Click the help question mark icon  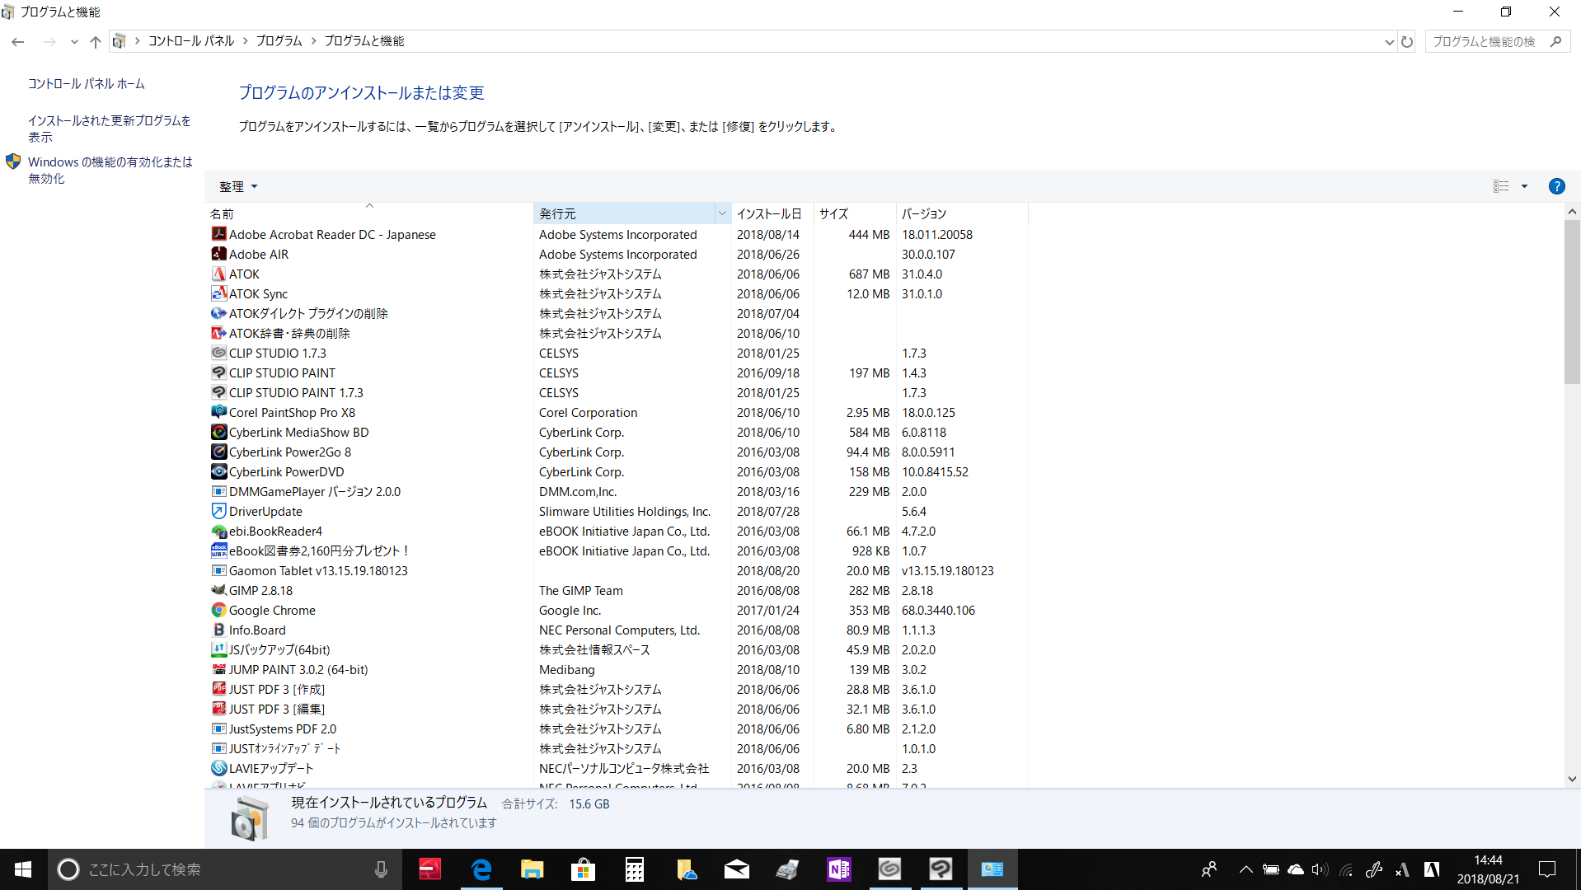click(1555, 186)
